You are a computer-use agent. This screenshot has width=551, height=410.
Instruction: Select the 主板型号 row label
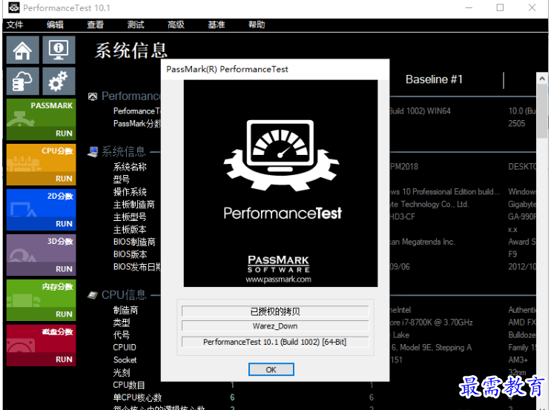pyautogui.click(x=130, y=217)
